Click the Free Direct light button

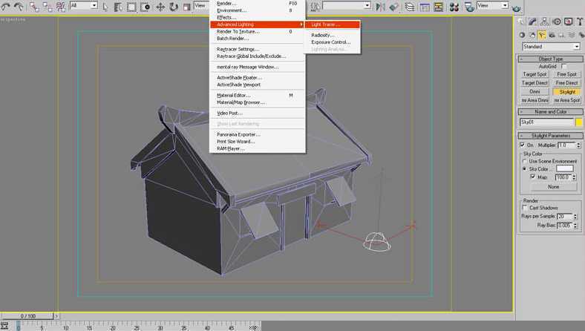pyautogui.click(x=566, y=83)
